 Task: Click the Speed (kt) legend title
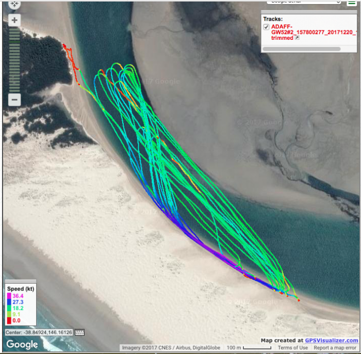click(21, 288)
